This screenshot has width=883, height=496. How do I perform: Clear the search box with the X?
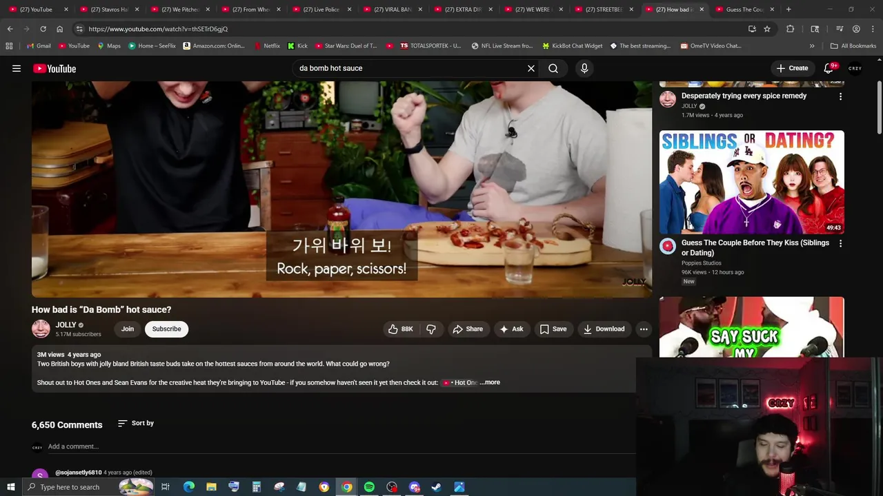(x=531, y=68)
